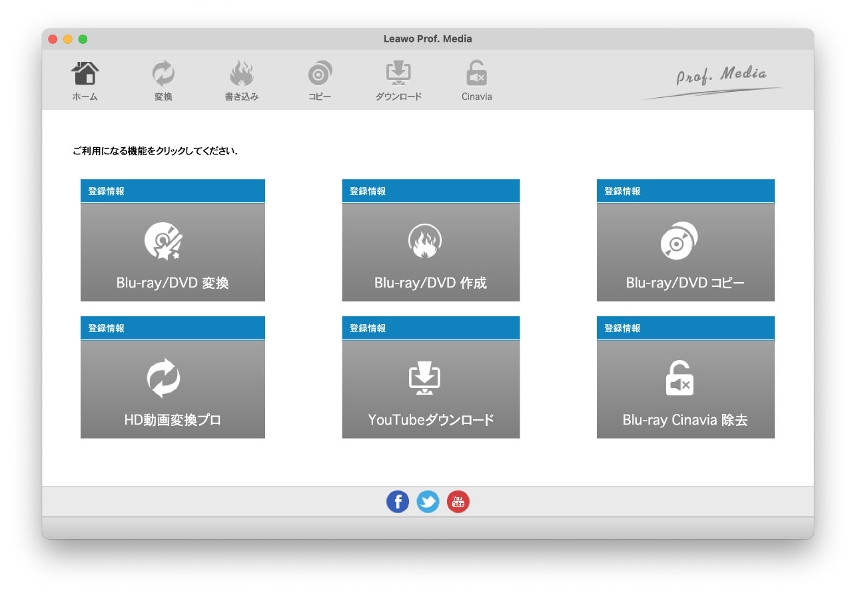Viewport: 856px width, 595px height.
Task: Open the Blu-ray Cinavia 除去 tile
Action: point(685,389)
